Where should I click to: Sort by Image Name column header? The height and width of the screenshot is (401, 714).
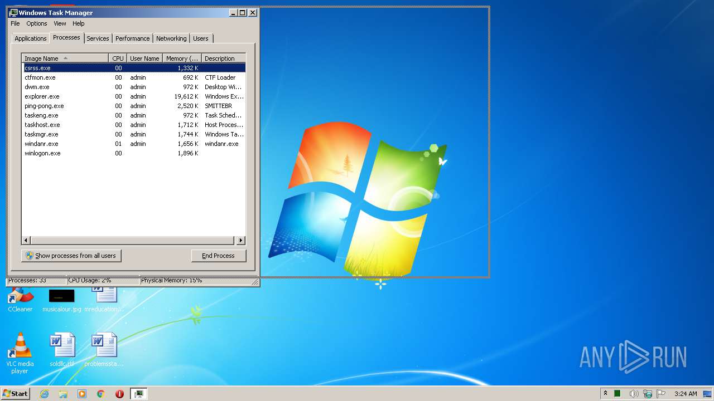pyautogui.click(x=65, y=58)
